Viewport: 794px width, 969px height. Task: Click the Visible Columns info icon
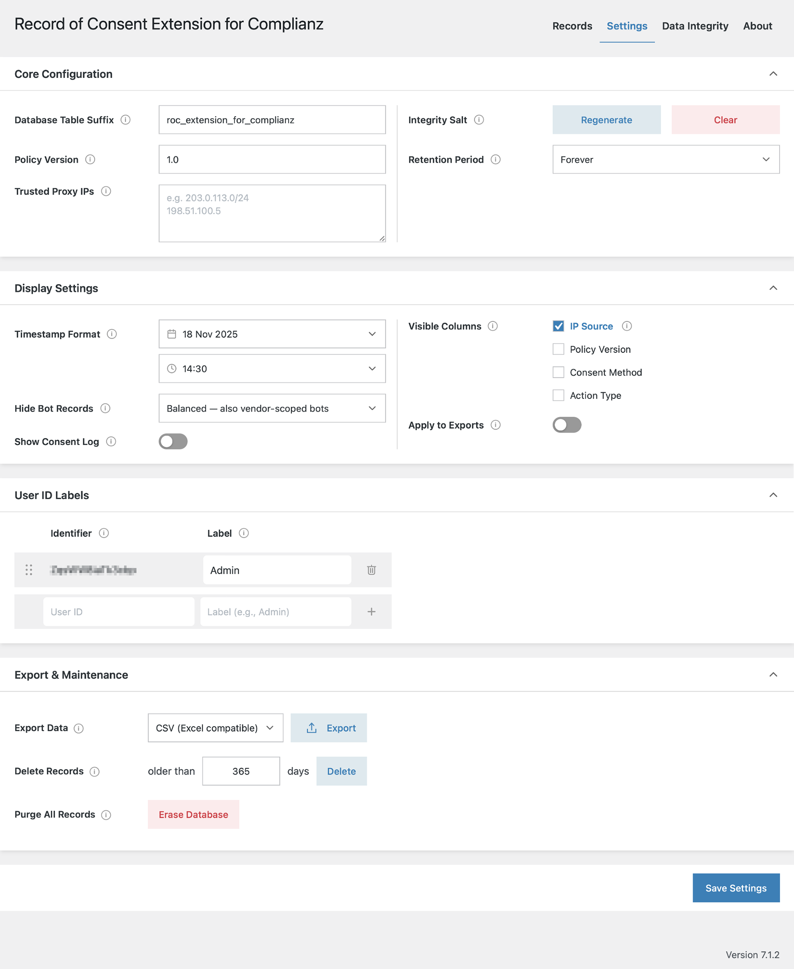[493, 326]
